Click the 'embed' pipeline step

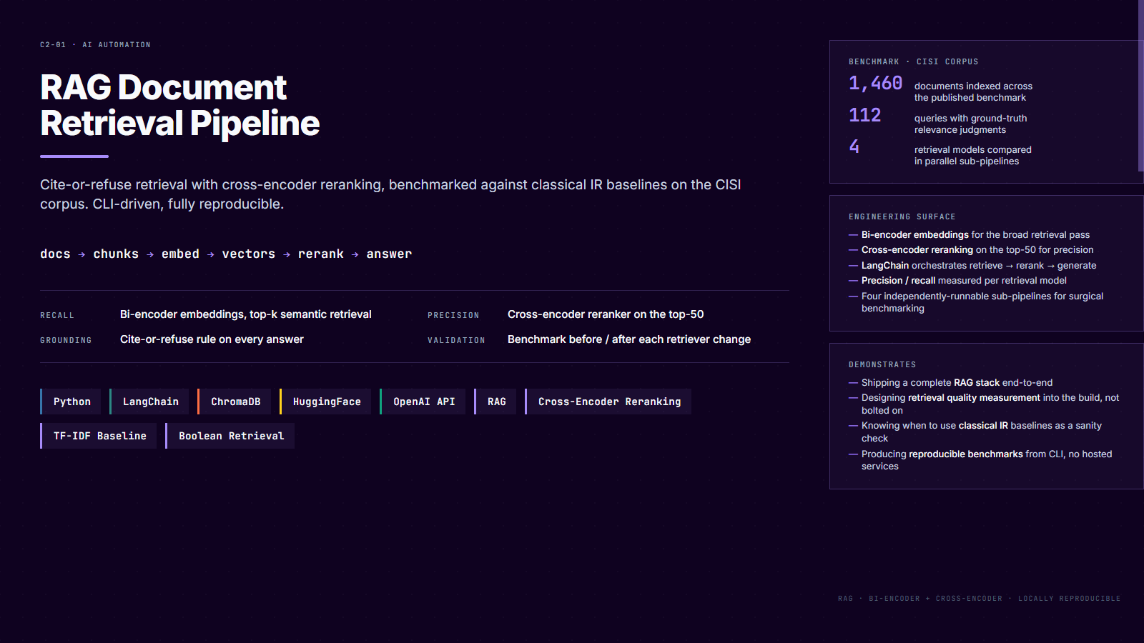click(x=180, y=254)
